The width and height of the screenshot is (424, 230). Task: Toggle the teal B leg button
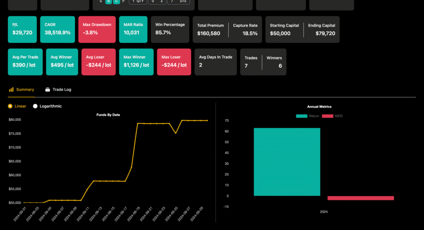[x=108, y=2]
